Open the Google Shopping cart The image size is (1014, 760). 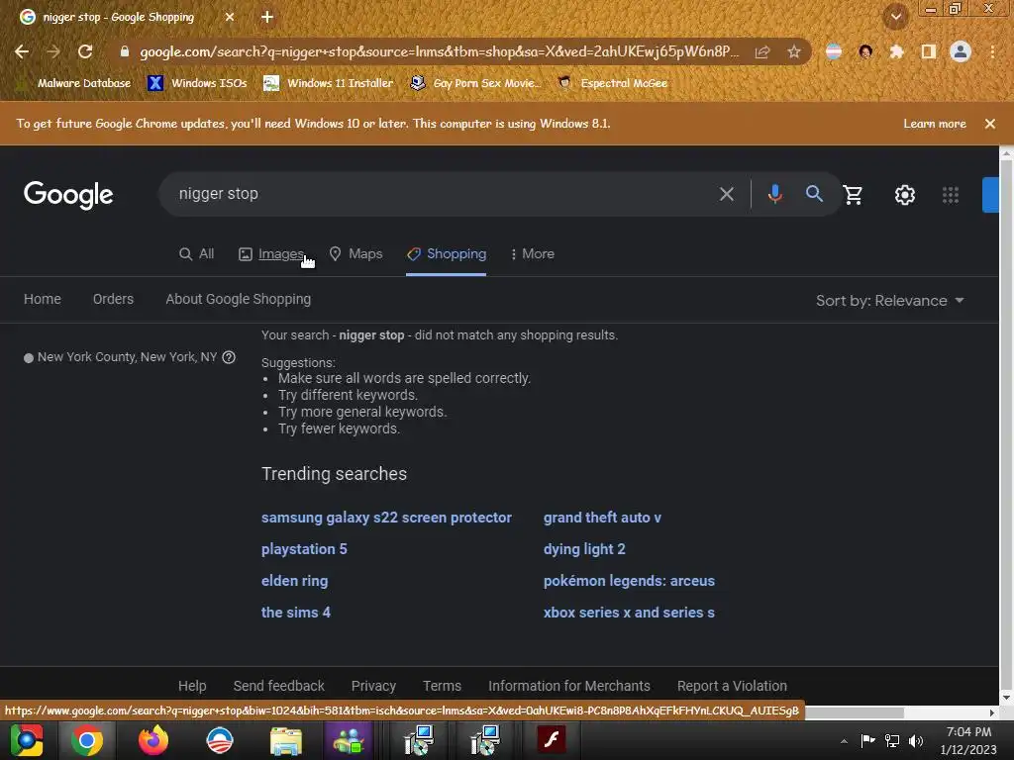853,195
